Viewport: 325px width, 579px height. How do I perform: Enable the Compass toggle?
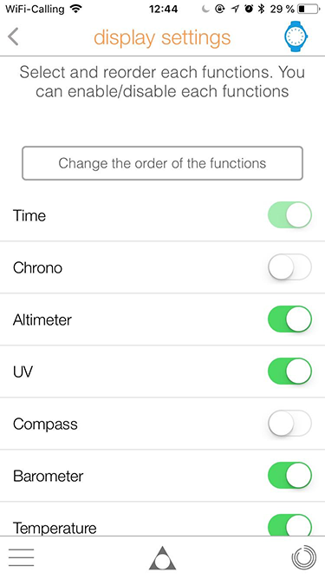289,423
